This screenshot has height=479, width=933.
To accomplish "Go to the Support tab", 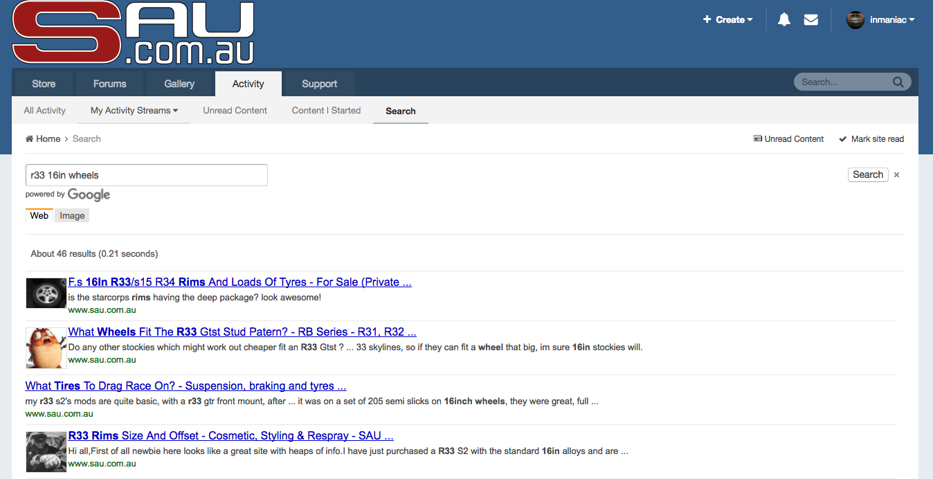I will tap(320, 84).
